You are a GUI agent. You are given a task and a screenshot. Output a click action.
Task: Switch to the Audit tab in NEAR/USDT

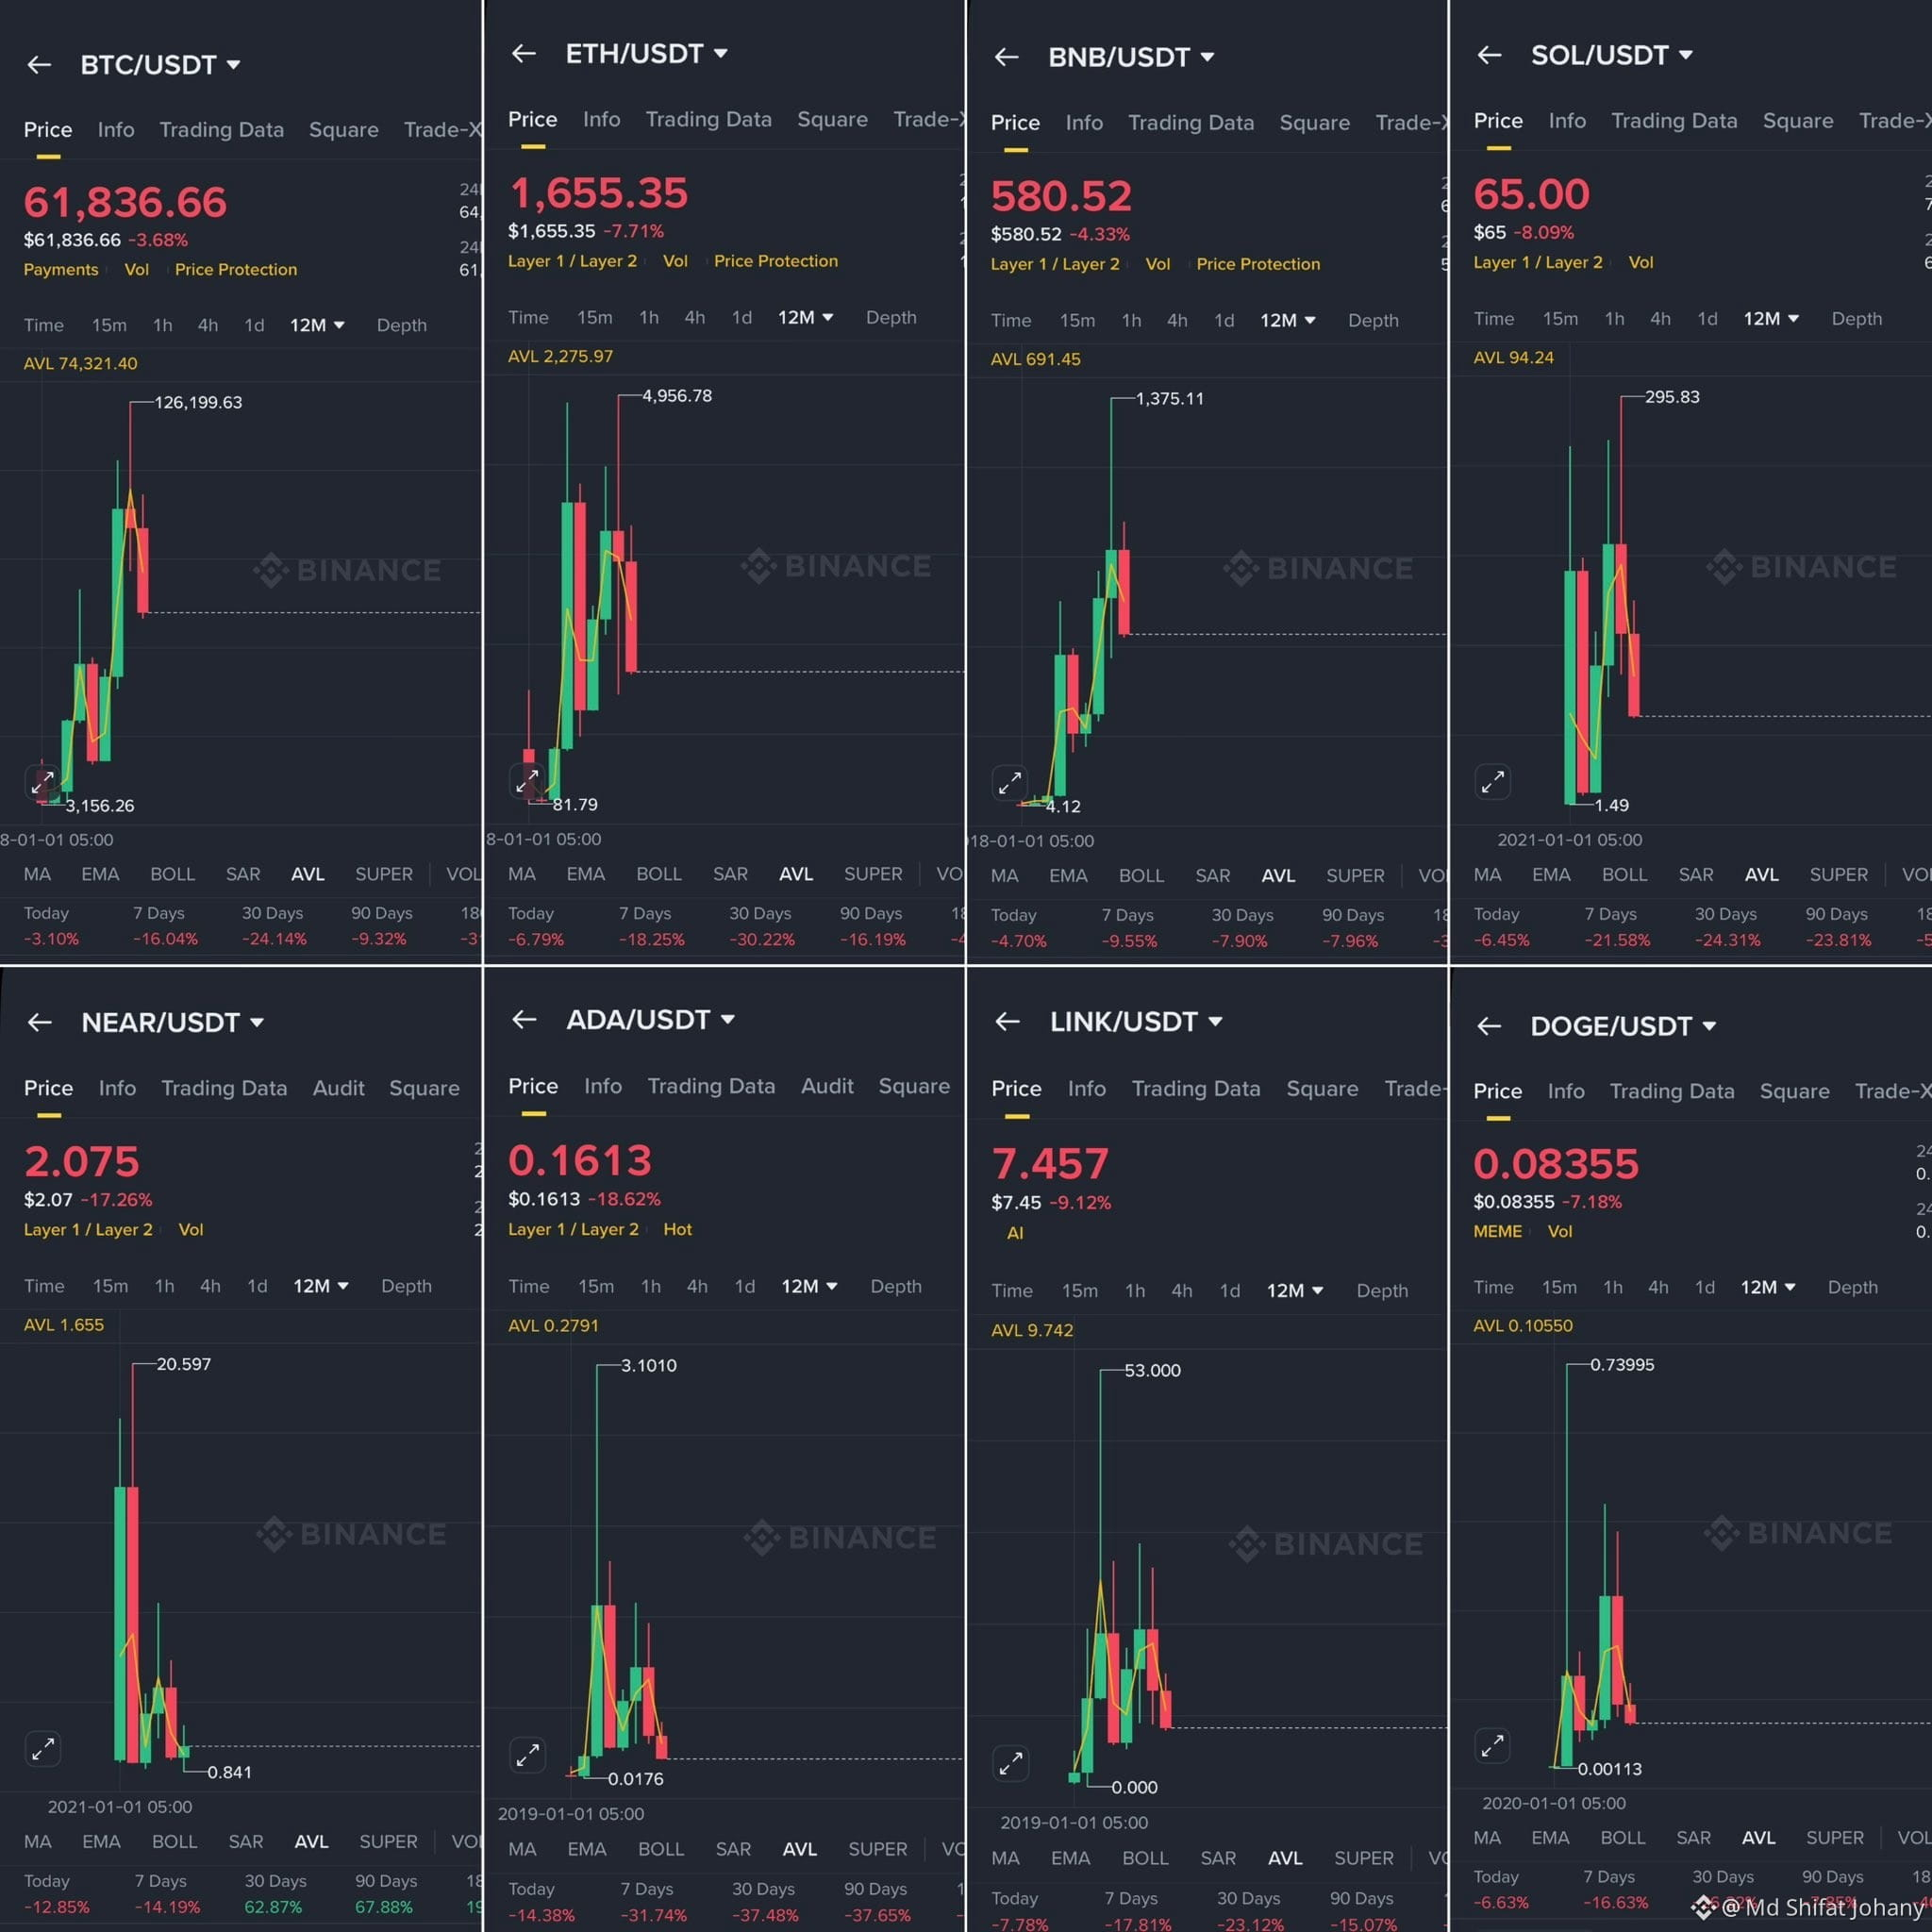(x=338, y=1088)
